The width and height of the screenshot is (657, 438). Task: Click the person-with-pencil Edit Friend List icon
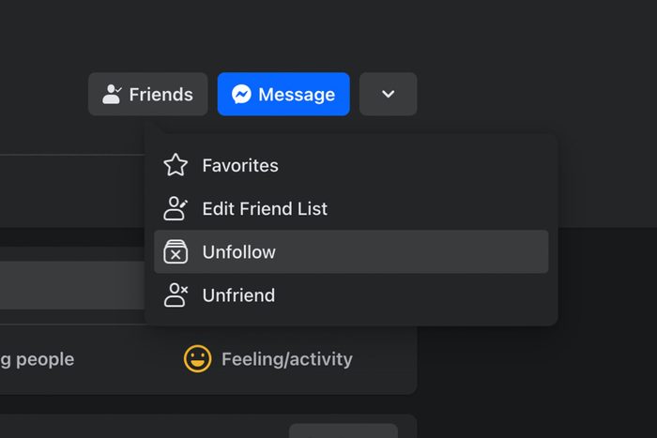[x=176, y=209]
